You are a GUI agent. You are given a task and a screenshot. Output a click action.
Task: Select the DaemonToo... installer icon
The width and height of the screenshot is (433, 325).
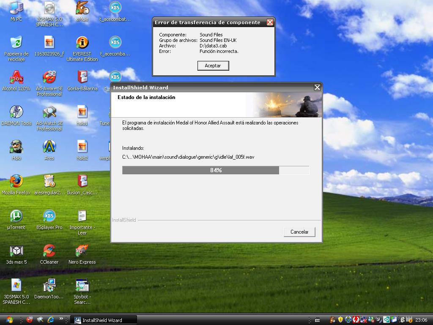(49, 289)
